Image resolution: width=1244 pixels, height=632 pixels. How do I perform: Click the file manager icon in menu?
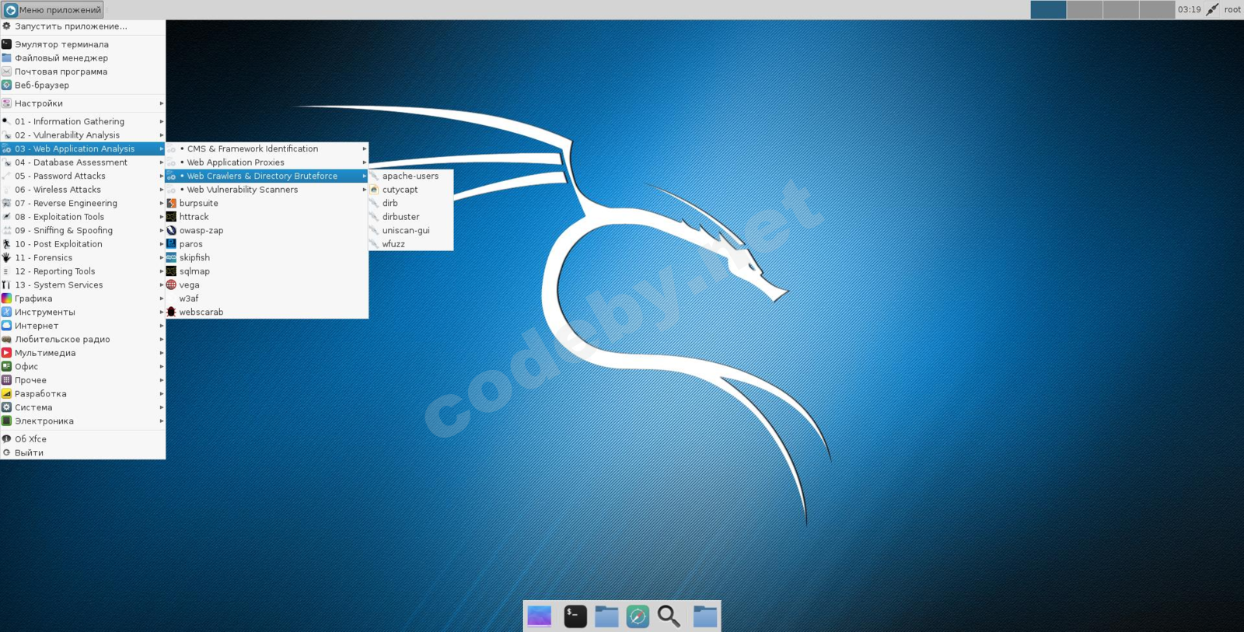click(6, 58)
